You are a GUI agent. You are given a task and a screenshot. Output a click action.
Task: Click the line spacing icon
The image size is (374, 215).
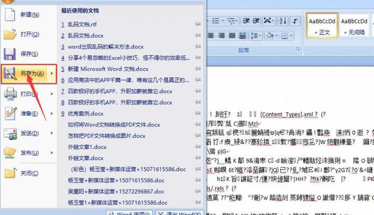254,36
